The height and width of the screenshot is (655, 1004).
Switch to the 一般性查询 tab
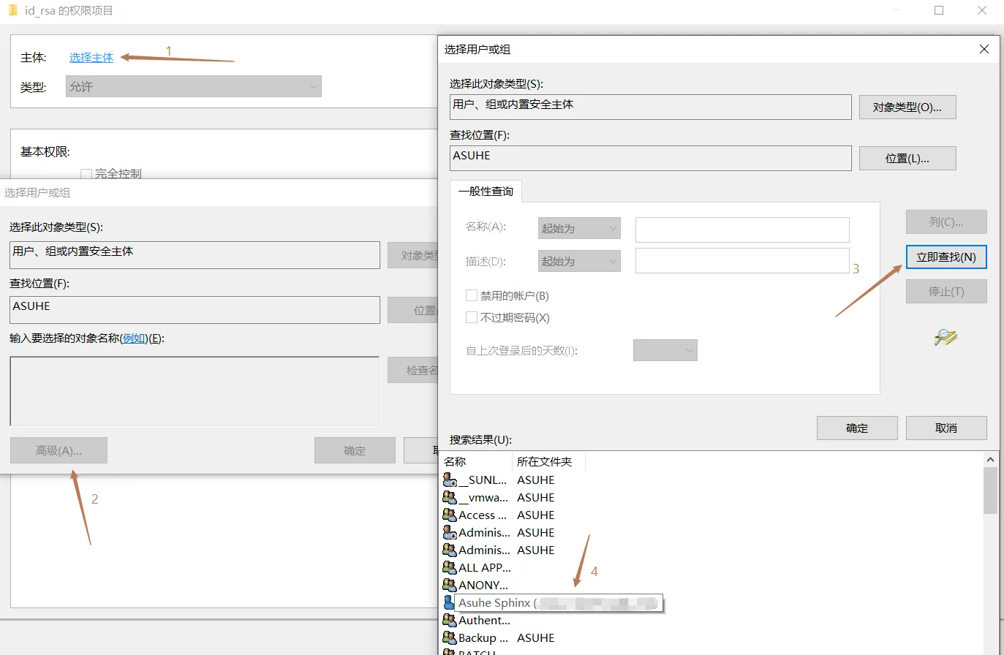486,191
